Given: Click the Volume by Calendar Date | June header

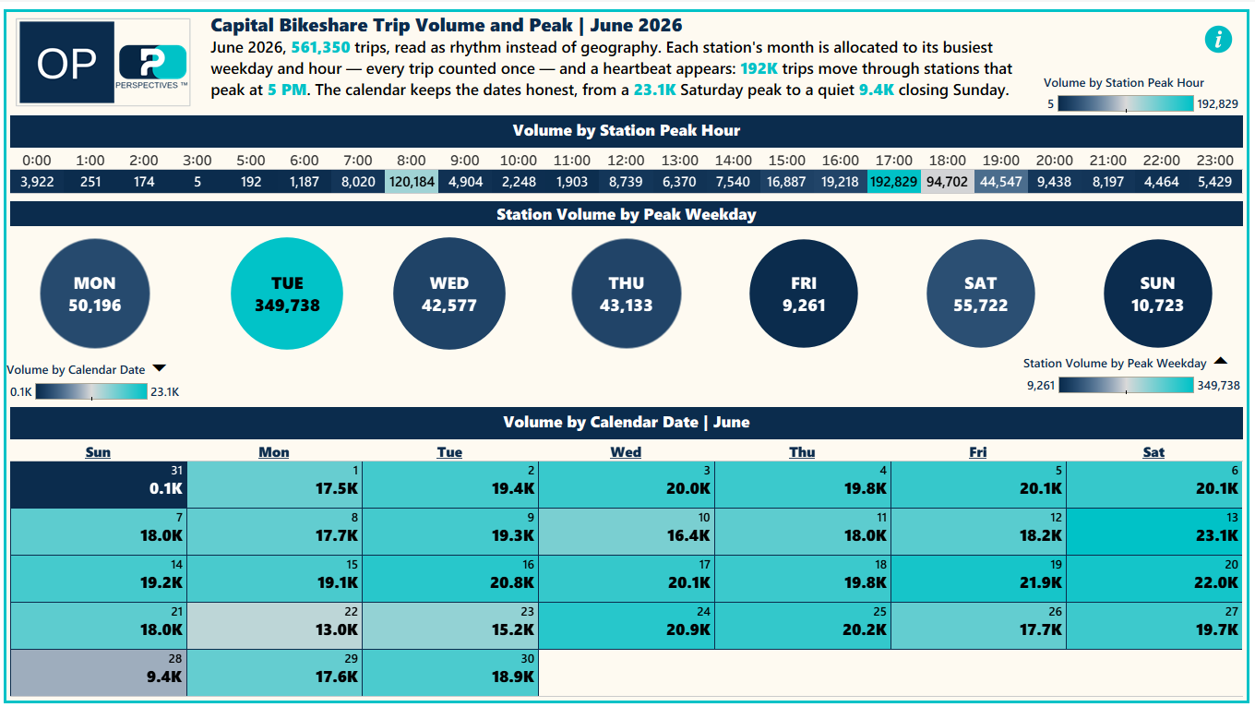Looking at the screenshot, I should pos(627,422).
